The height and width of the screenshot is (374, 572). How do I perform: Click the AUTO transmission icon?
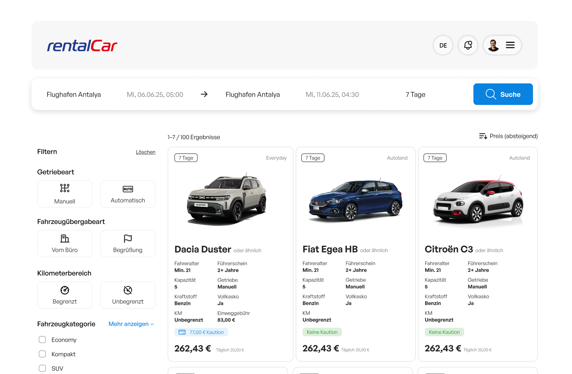point(128,189)
